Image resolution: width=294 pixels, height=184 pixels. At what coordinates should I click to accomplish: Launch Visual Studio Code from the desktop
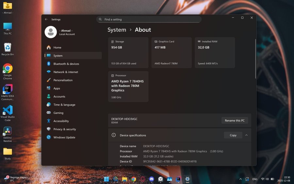point(8,110)
